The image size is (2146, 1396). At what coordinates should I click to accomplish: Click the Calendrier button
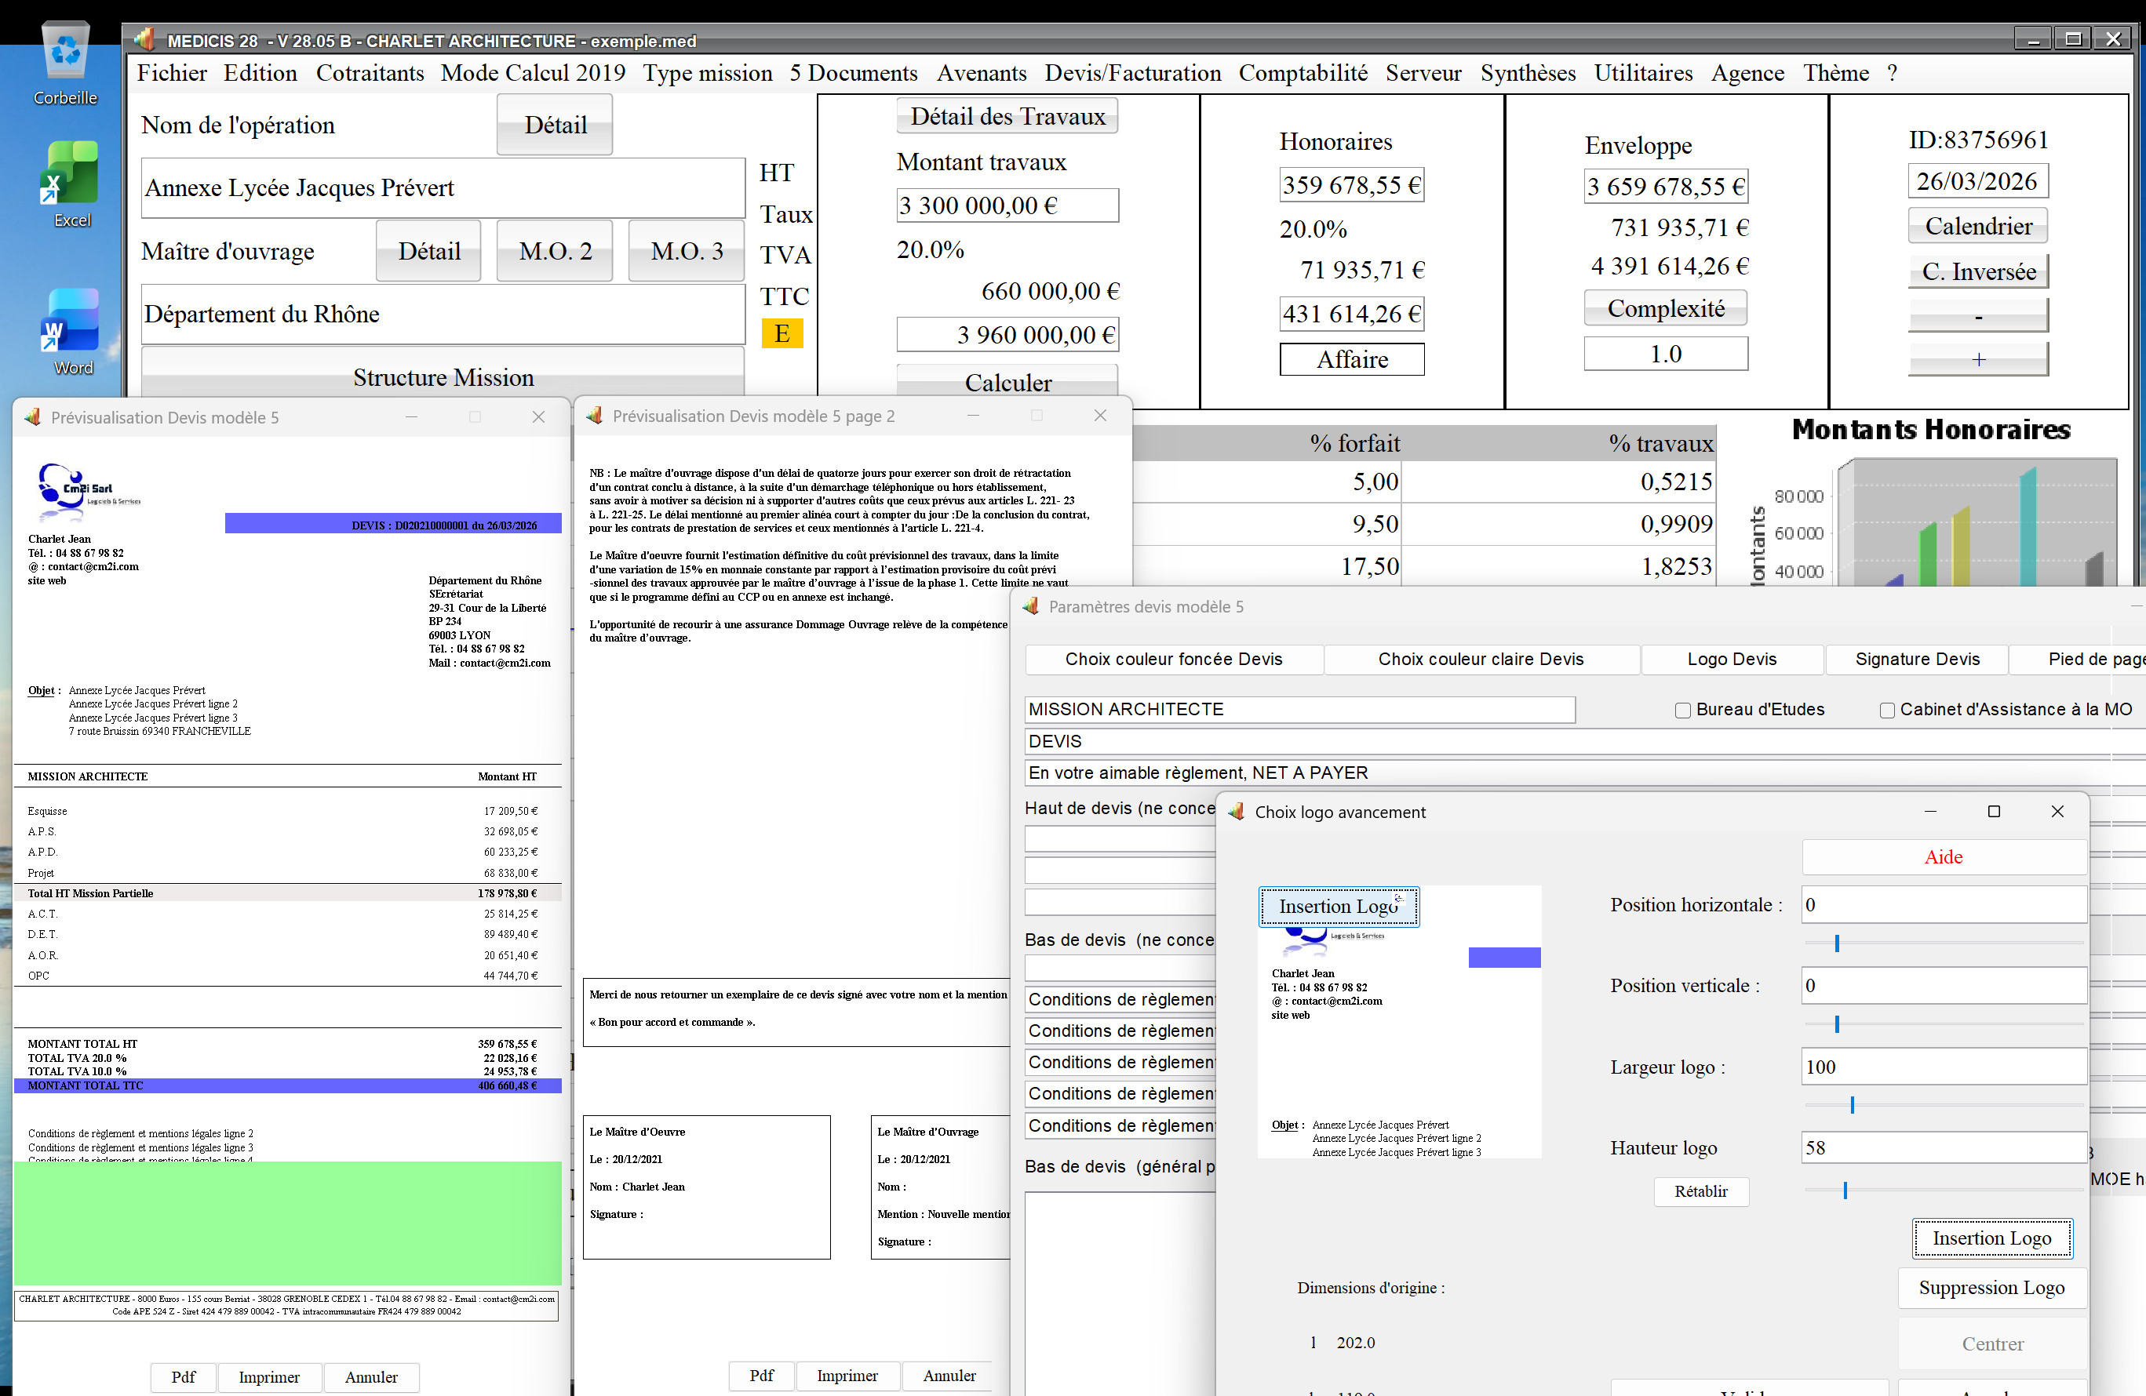(x=1978, y=225)
